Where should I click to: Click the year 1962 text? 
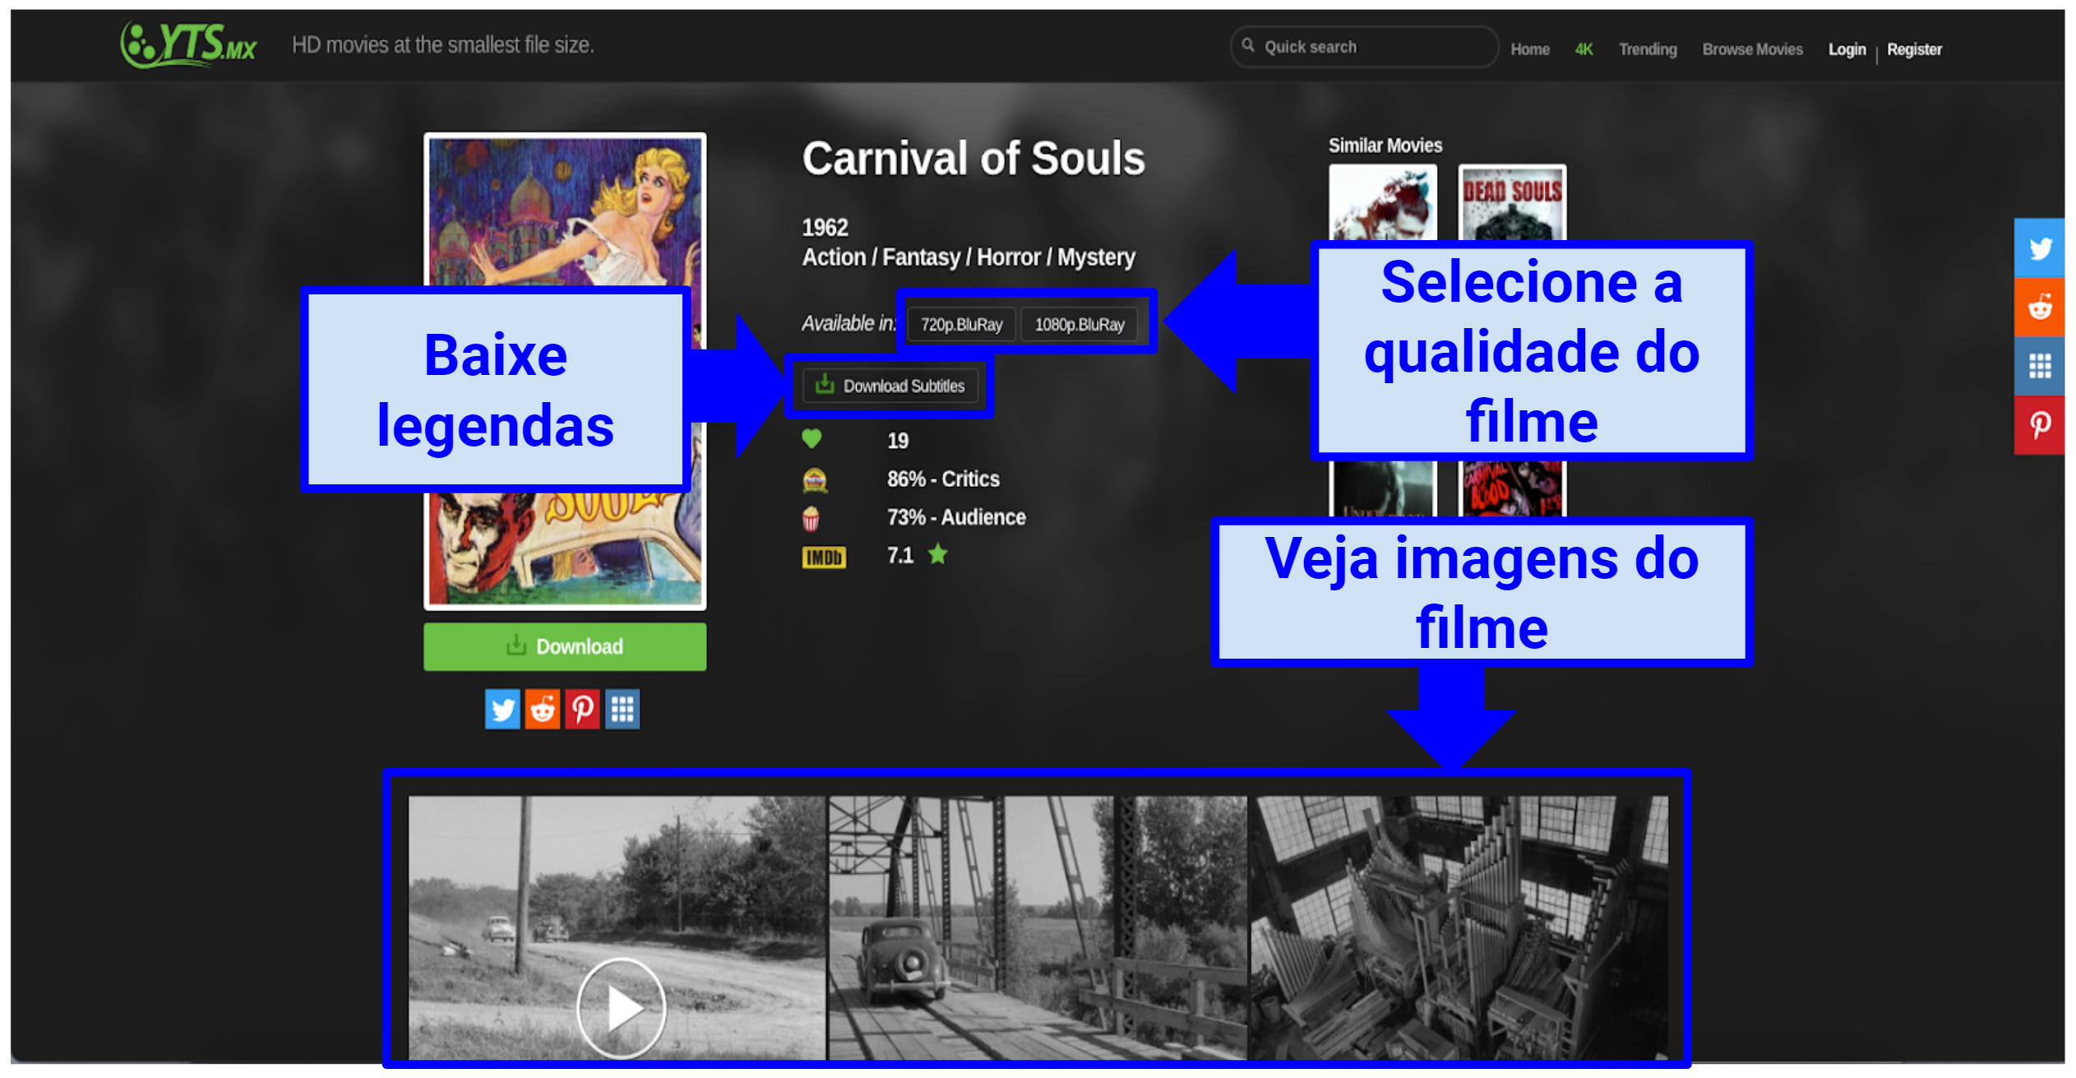click(x=825, y=227)
